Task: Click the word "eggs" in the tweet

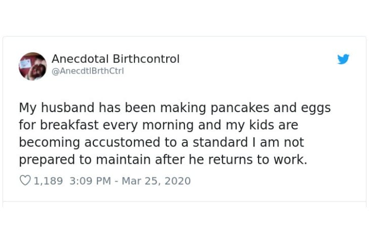Action: coord(316,108)
